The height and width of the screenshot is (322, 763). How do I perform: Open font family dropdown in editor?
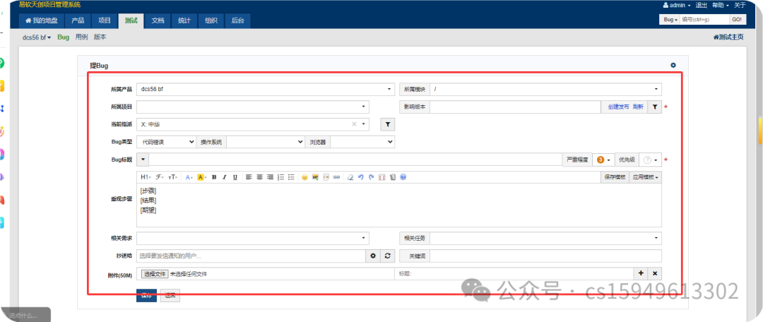[x=160, y=177]
